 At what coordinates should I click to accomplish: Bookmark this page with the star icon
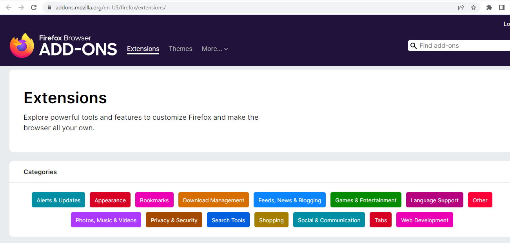pos(474,7)
